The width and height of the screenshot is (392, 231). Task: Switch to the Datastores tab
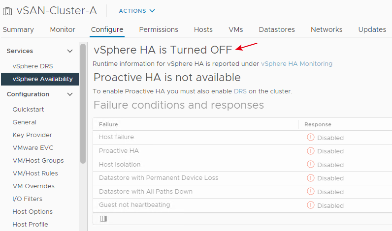[277, 29]
